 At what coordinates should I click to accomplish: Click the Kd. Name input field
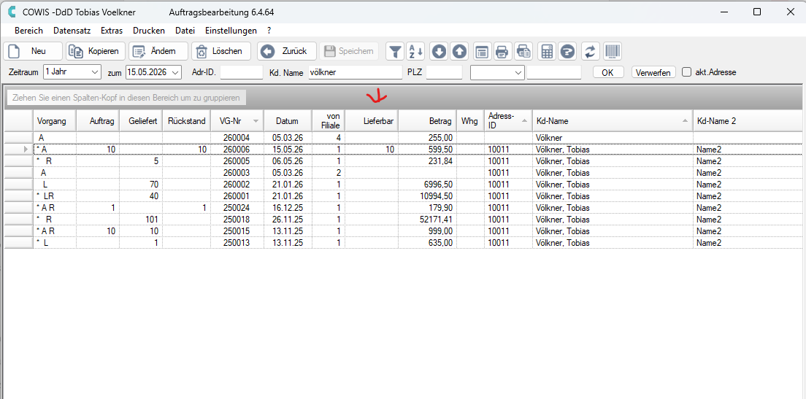point(356,72)
